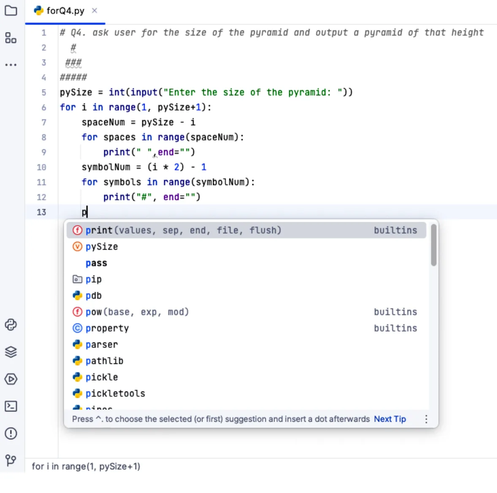Click line number 13 in gutter
This screenshot has height=493, width=497.
coord(41,212)
